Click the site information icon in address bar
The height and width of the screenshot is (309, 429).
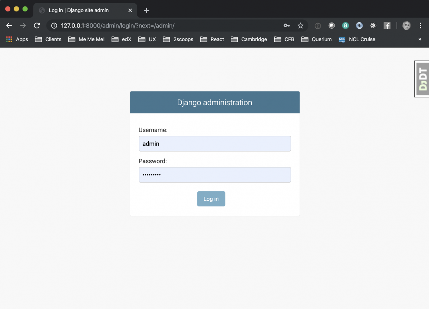coord(54,25)
